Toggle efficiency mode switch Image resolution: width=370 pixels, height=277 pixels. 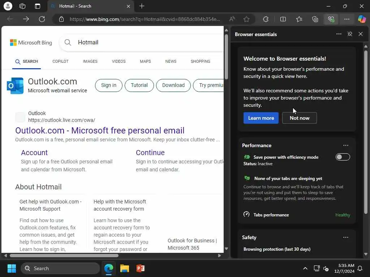click(343, 157)
